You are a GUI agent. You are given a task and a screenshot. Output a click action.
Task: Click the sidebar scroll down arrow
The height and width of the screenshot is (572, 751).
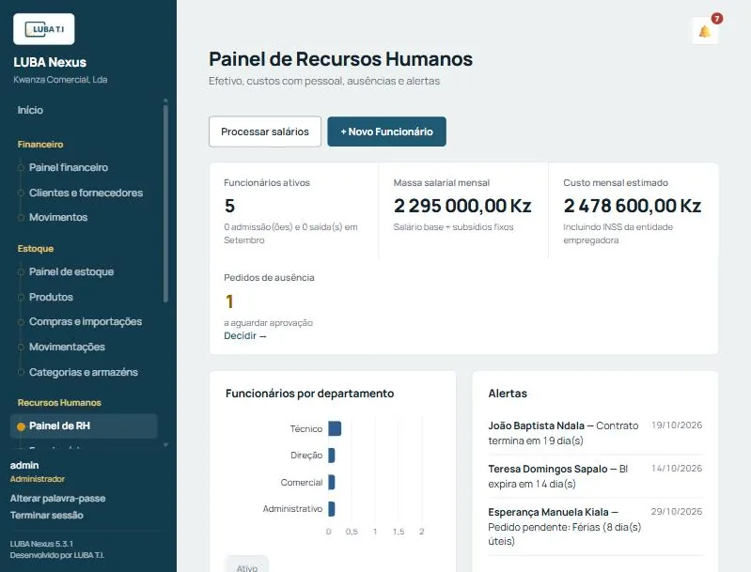click(x=165, y=445)
